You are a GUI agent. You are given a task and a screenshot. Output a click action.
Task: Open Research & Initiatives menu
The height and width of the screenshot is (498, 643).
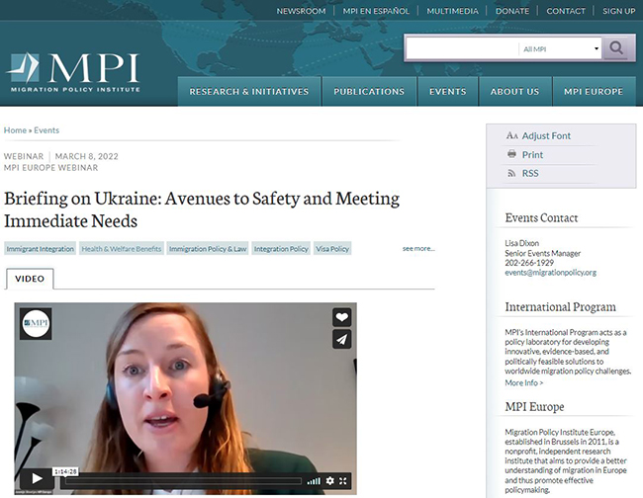click(249, 91)
